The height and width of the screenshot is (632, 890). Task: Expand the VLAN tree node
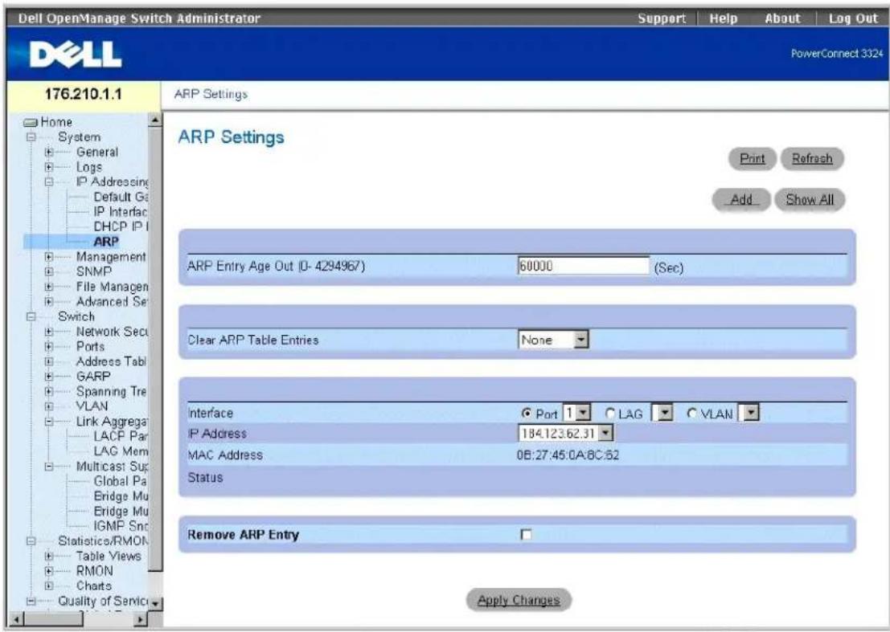[x=49, y=406]
